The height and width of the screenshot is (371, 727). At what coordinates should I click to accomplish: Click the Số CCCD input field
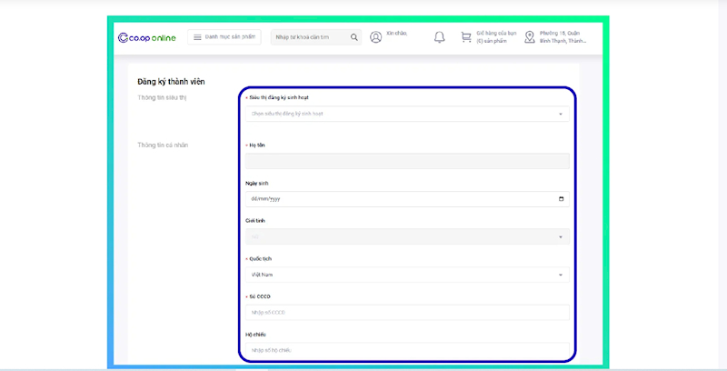click(x=406, y=313)
